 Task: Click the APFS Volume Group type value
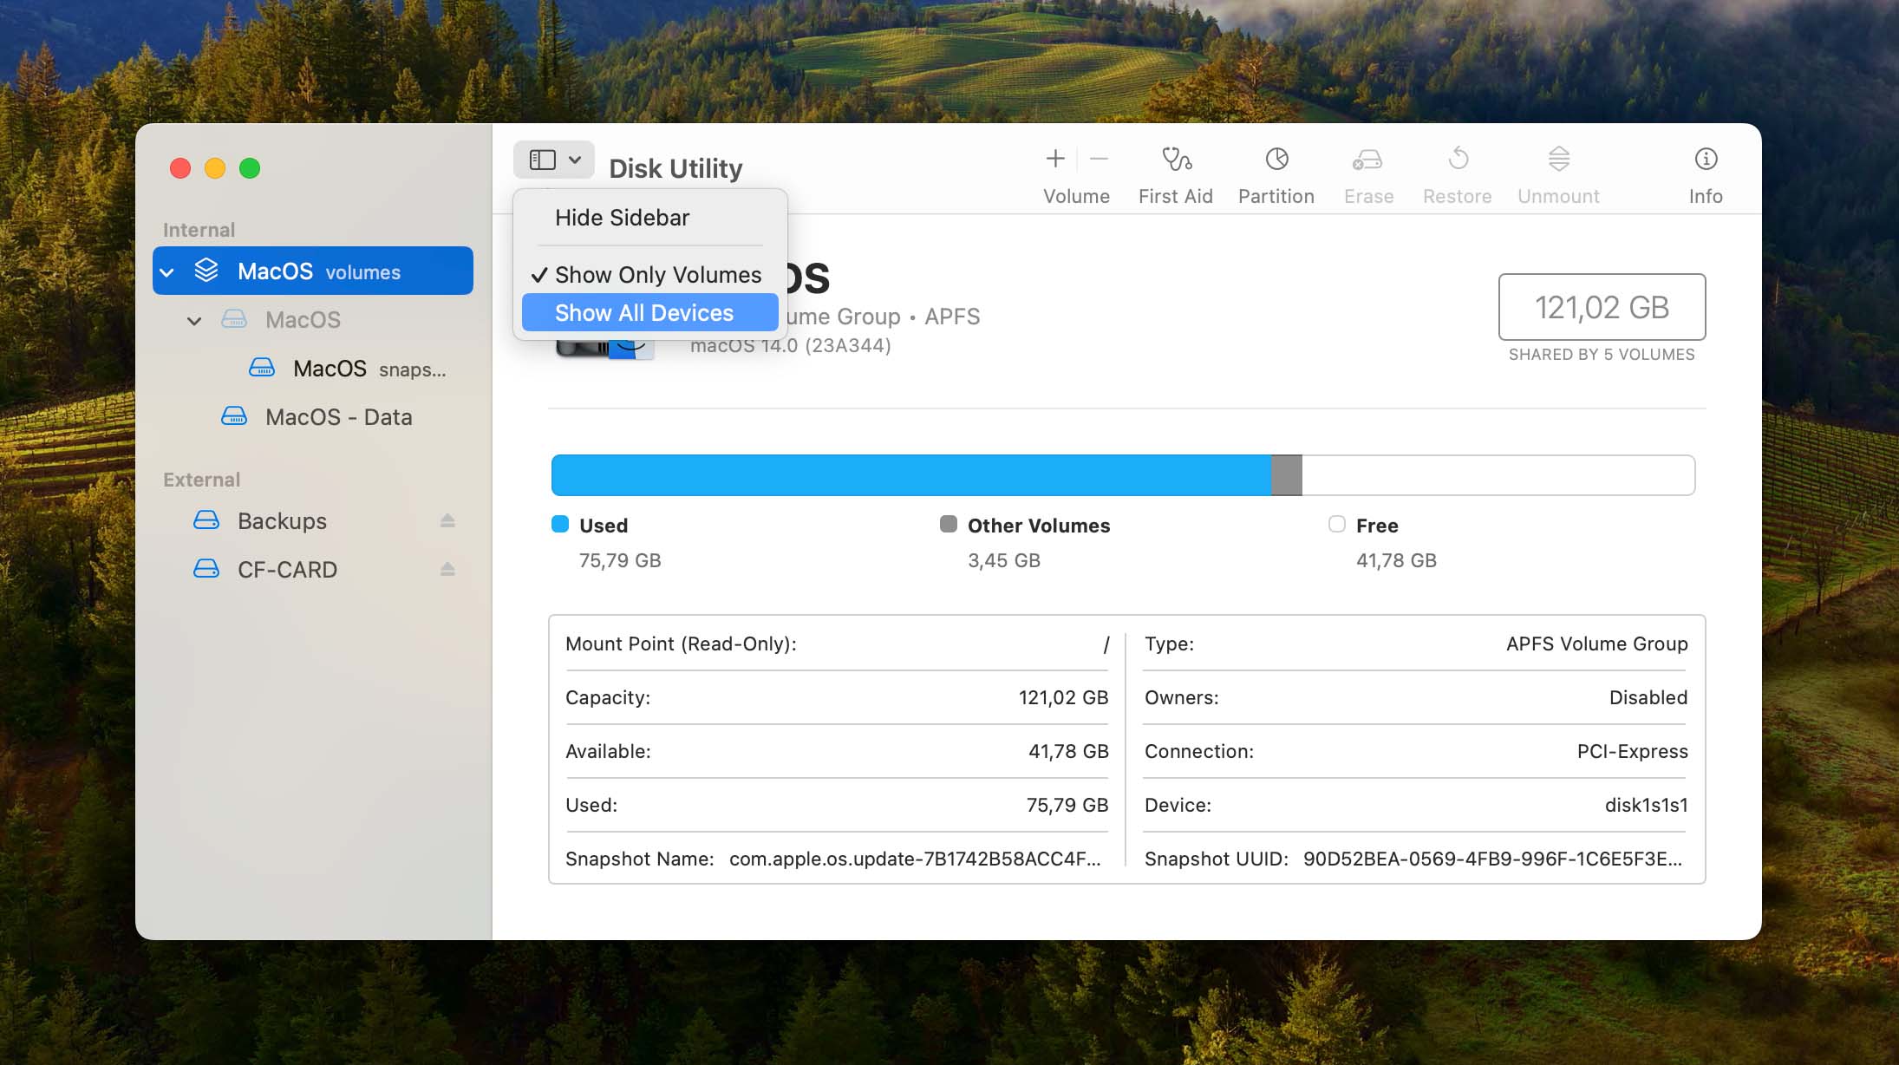click(1596, 644)
